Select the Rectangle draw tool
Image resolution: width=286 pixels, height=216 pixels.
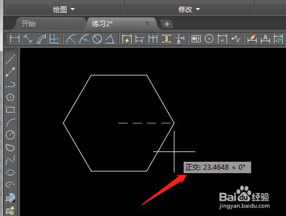tap(10, 110)
